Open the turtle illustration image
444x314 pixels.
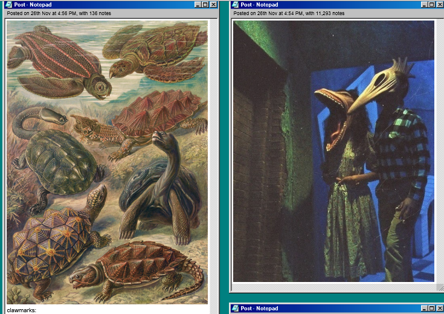[107, 162]
